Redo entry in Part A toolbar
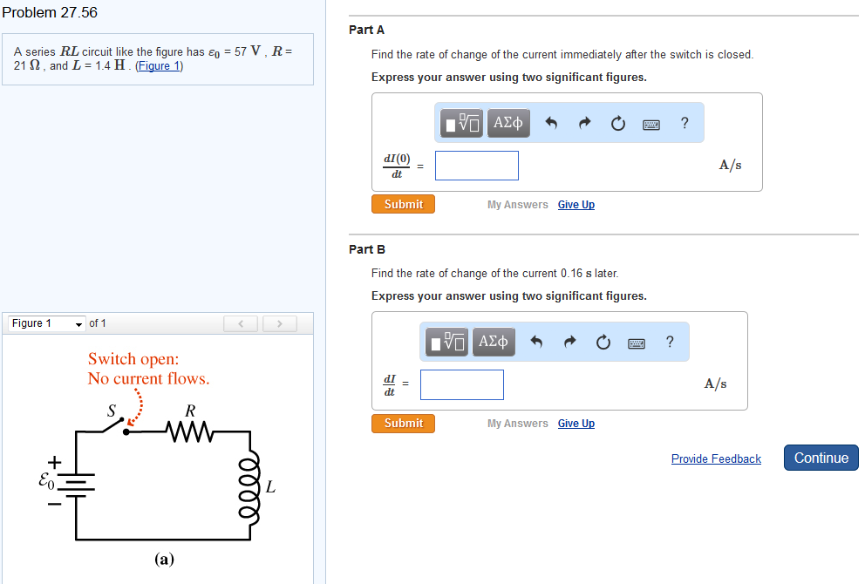The height and width of the screenshot is (584, 865). pos(585,123)
